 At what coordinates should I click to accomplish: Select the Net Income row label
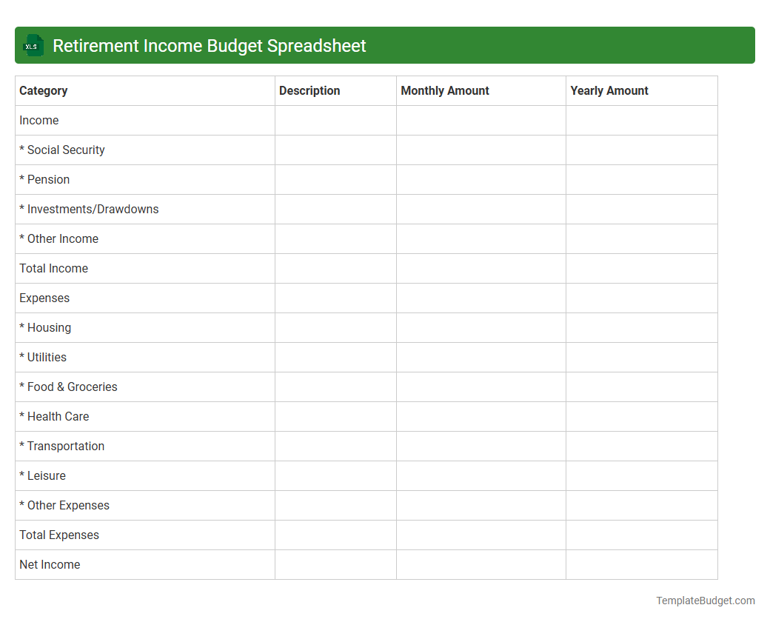[x=50, y=564]
